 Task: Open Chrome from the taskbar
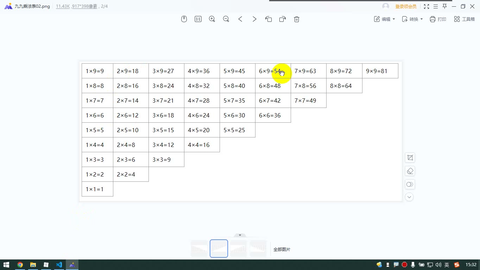[20, 265]
